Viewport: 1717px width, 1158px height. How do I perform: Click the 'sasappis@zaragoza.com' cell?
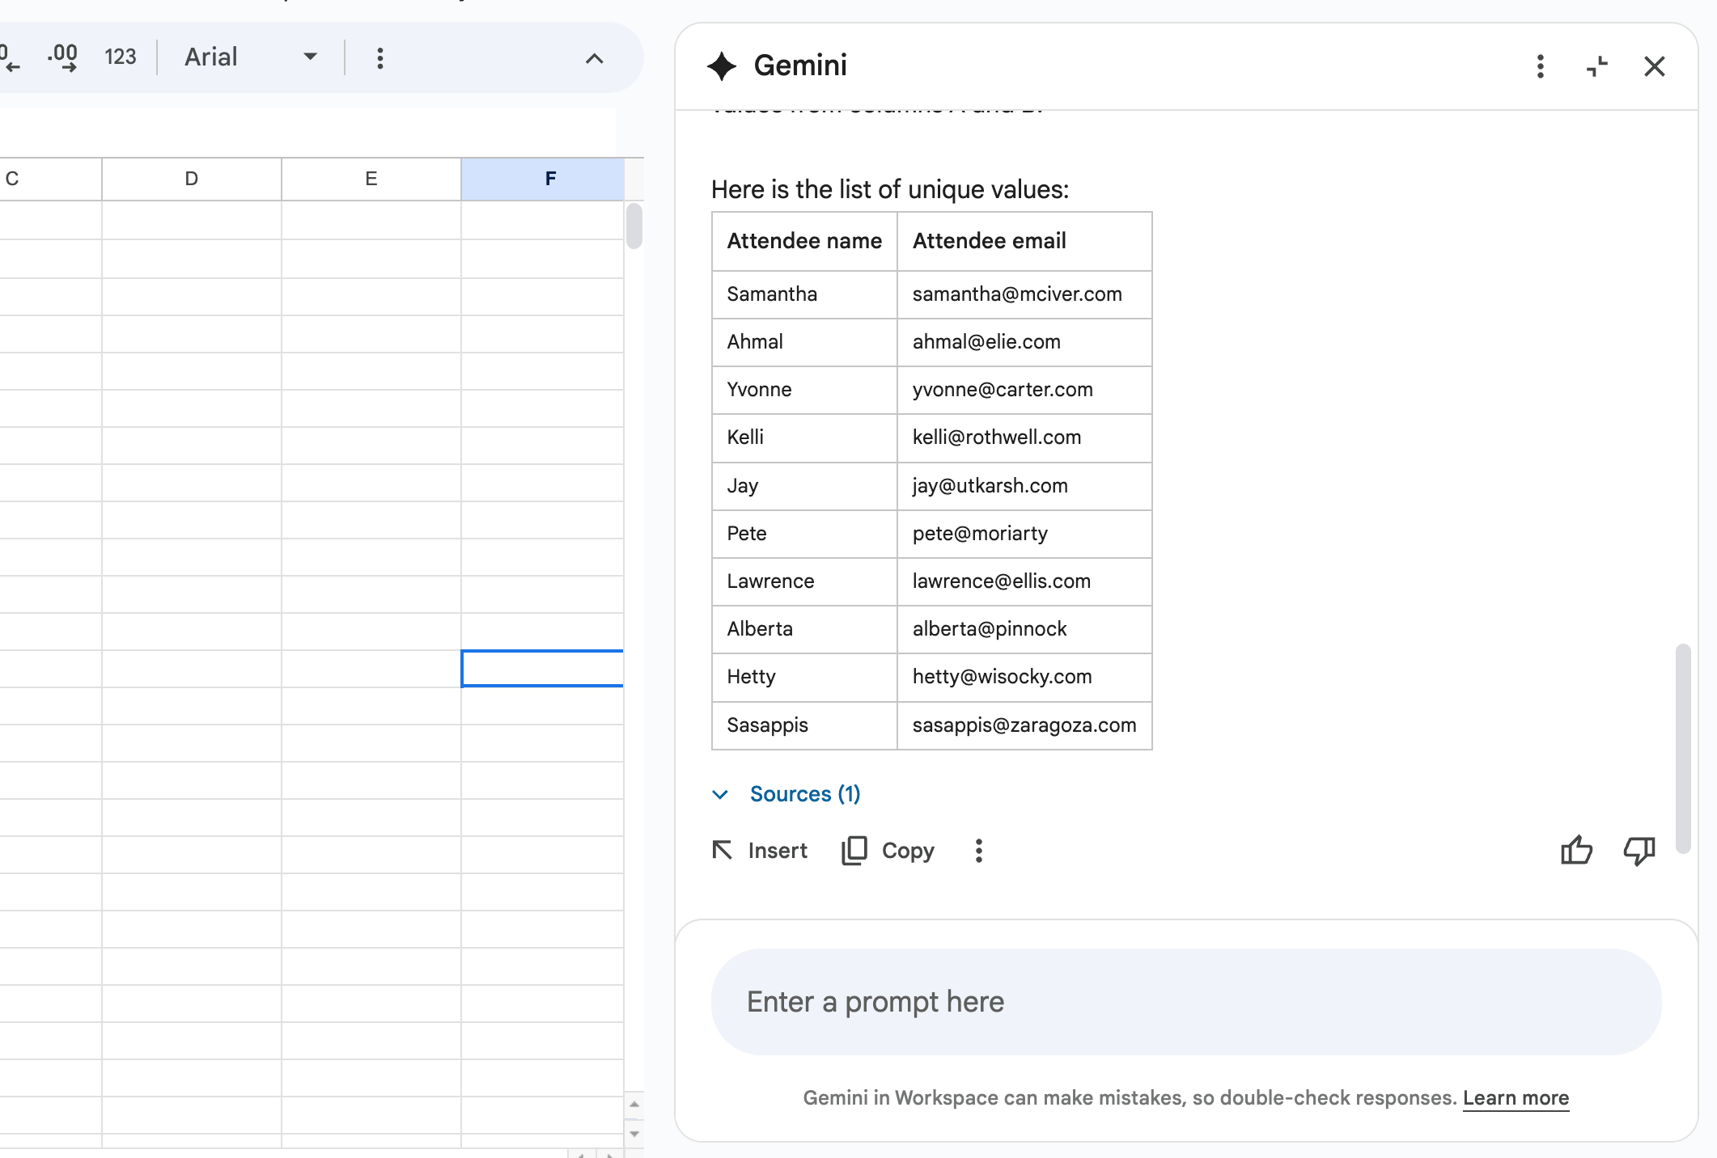click(x=1024, y=725)
